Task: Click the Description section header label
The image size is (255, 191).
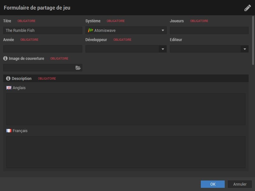Action: (x=22, y=79)
